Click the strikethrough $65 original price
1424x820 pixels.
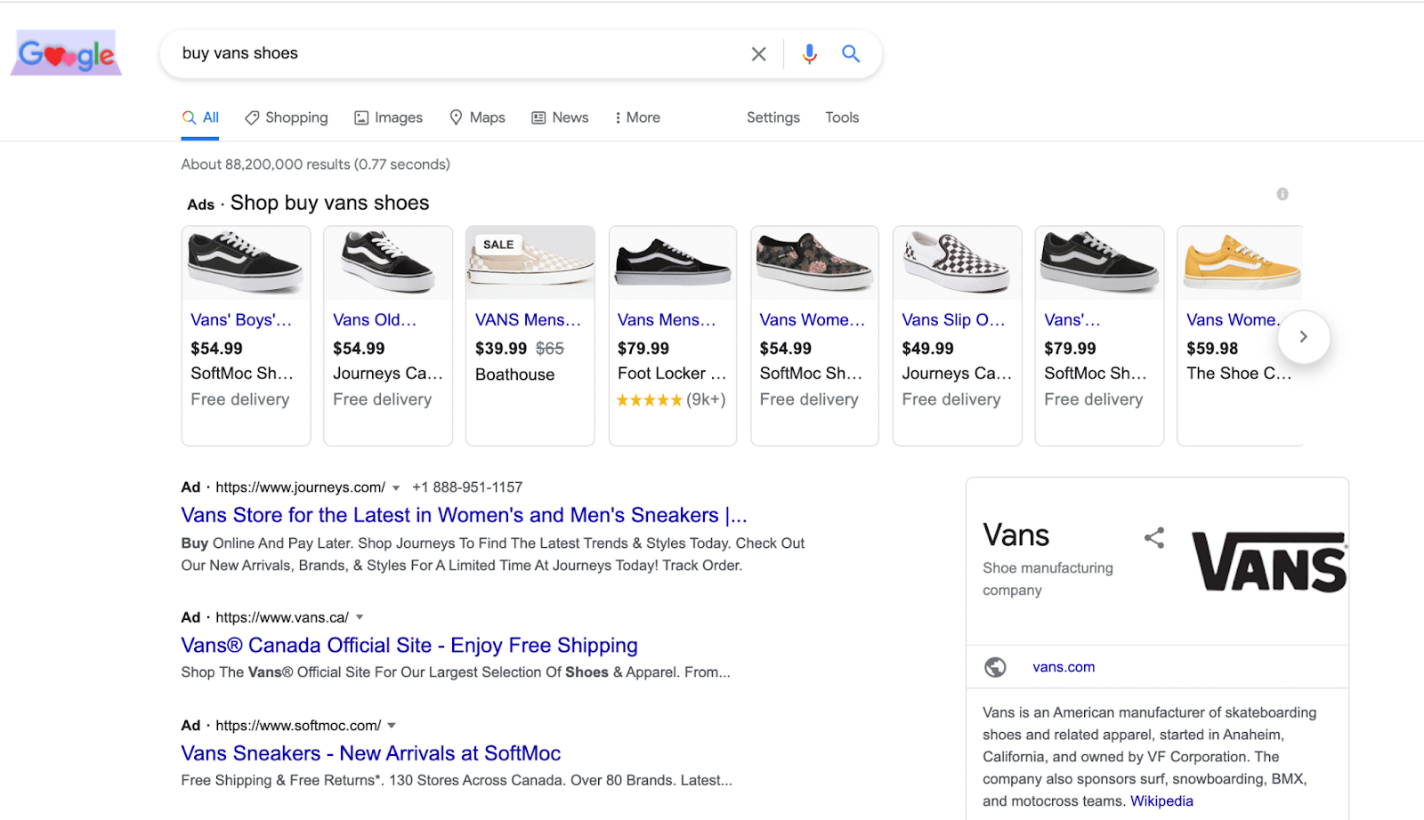(550, 349)
